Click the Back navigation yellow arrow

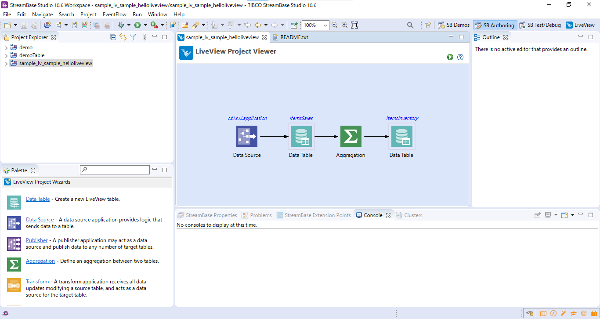click(x=258, y=25)
